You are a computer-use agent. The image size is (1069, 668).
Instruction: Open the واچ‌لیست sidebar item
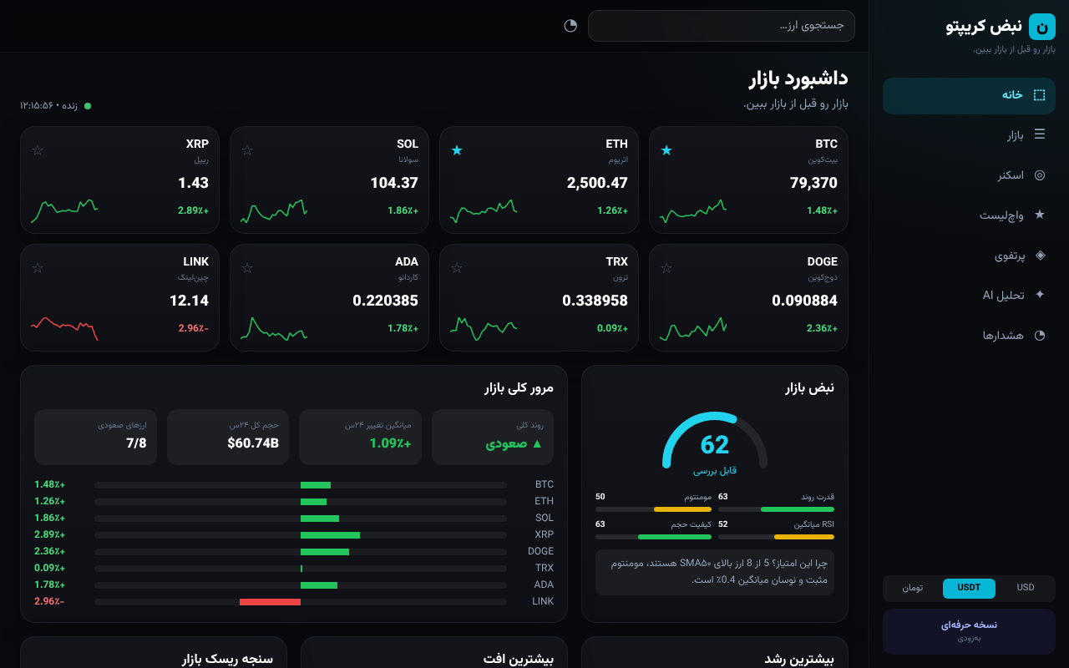pyautogui.click(x=969, y=215)
